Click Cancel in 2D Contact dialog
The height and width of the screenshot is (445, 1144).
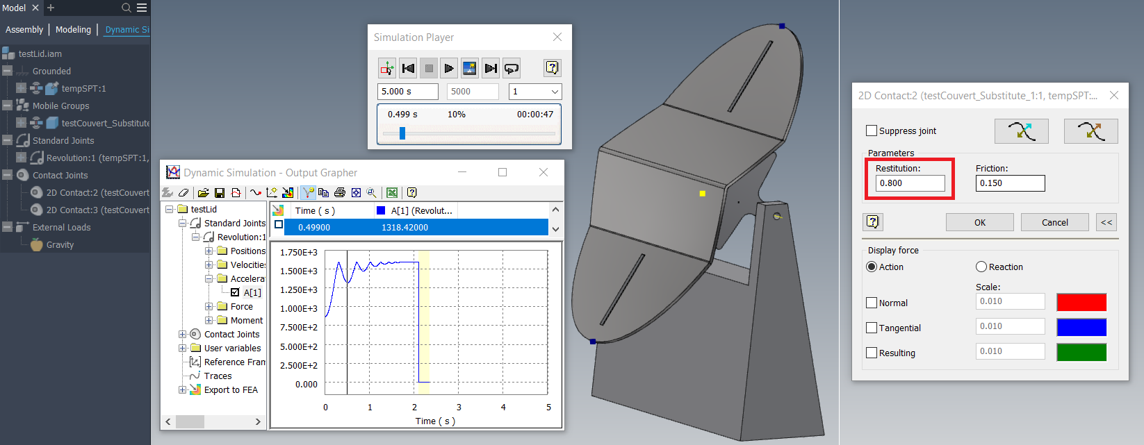pos(1055,222)
